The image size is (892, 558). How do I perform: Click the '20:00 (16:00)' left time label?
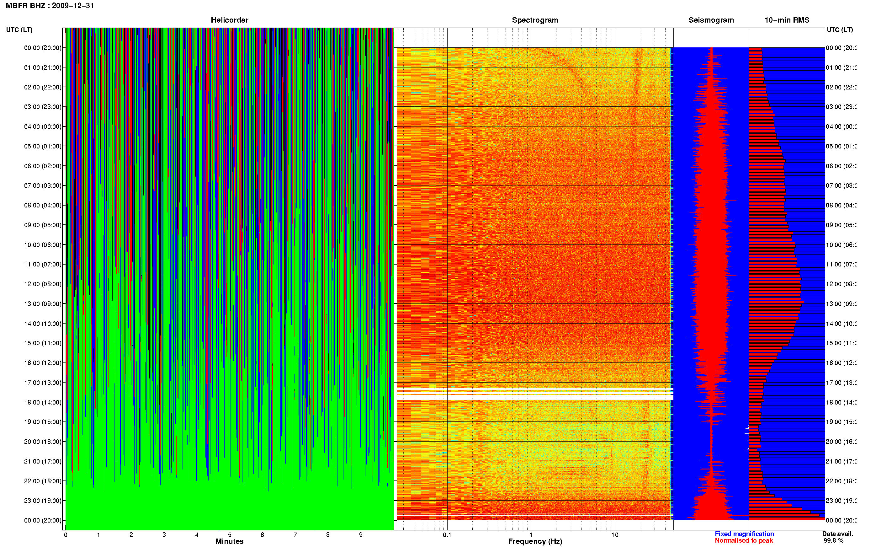pos(43,441)
